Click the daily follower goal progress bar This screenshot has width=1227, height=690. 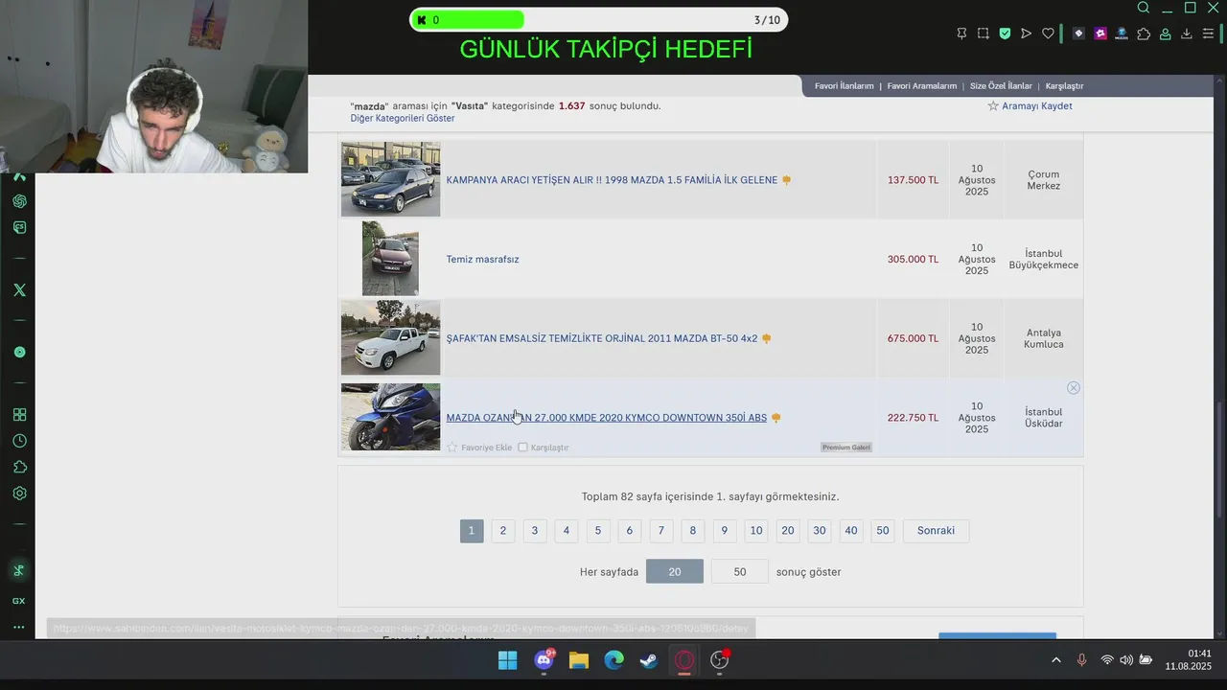(599, 20)
